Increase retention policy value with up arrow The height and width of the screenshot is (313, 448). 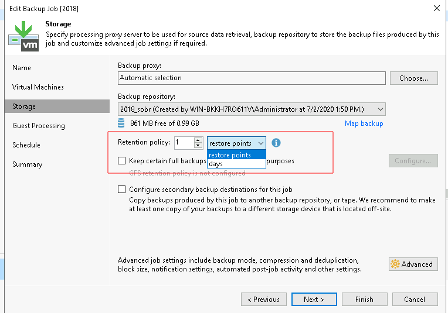pyautogui.click(x=198, y=140)
